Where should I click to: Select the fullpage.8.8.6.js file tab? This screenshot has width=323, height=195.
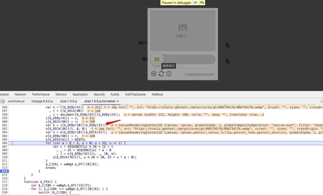tap(42, 101)
